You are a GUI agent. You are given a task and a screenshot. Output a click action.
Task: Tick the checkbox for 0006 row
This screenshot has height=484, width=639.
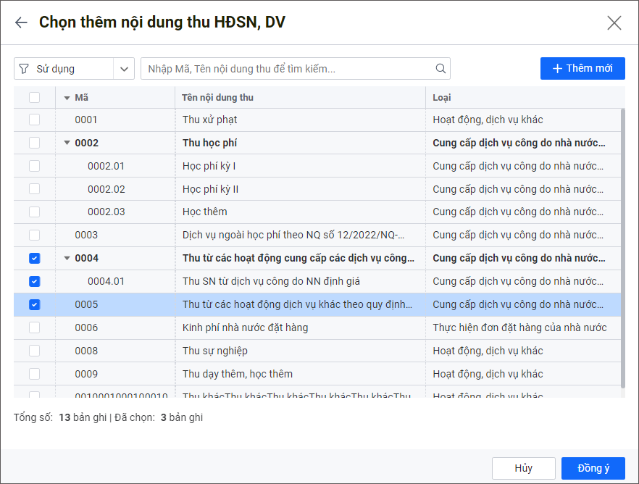35,327
